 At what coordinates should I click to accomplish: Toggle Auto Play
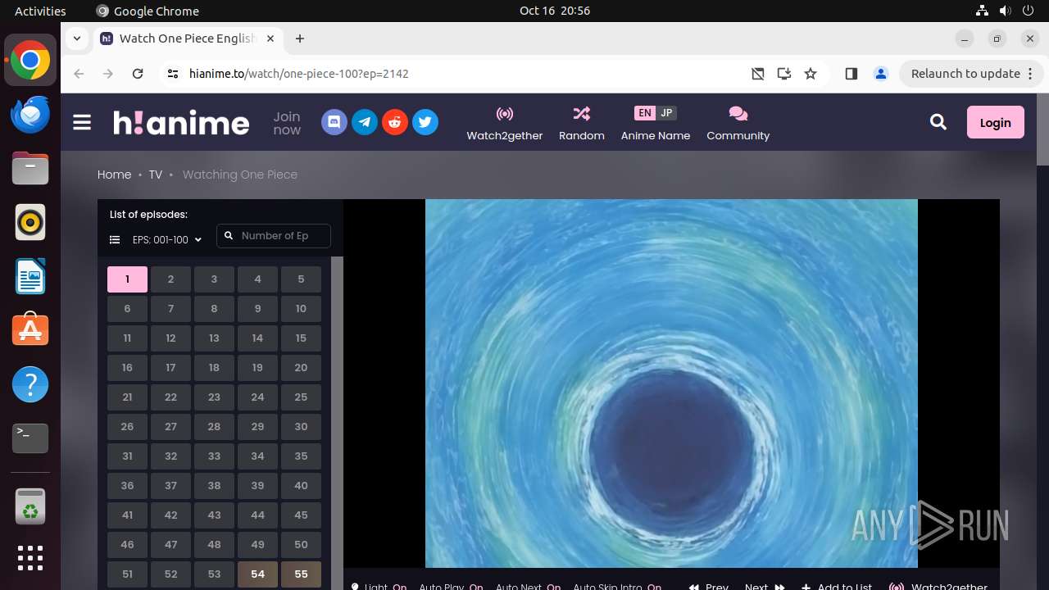pyautogui.click(x=452, y=587)
